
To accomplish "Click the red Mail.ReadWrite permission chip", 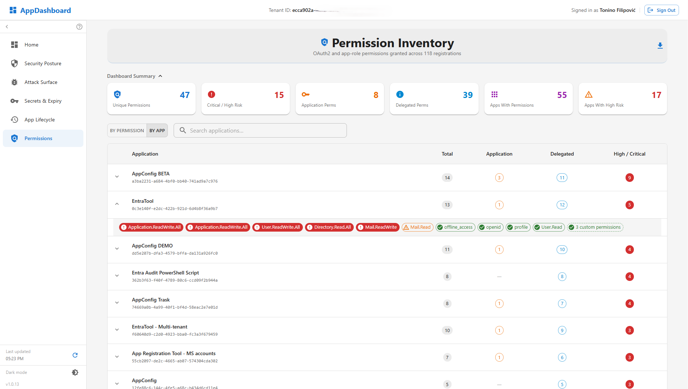I will 378,227.
